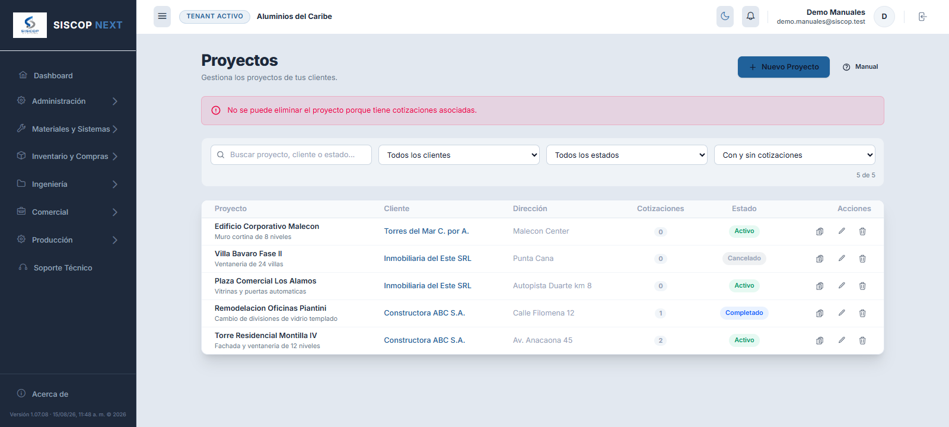
Task: Toggle dark mode with the moon icon
Action: click(725, 17)
